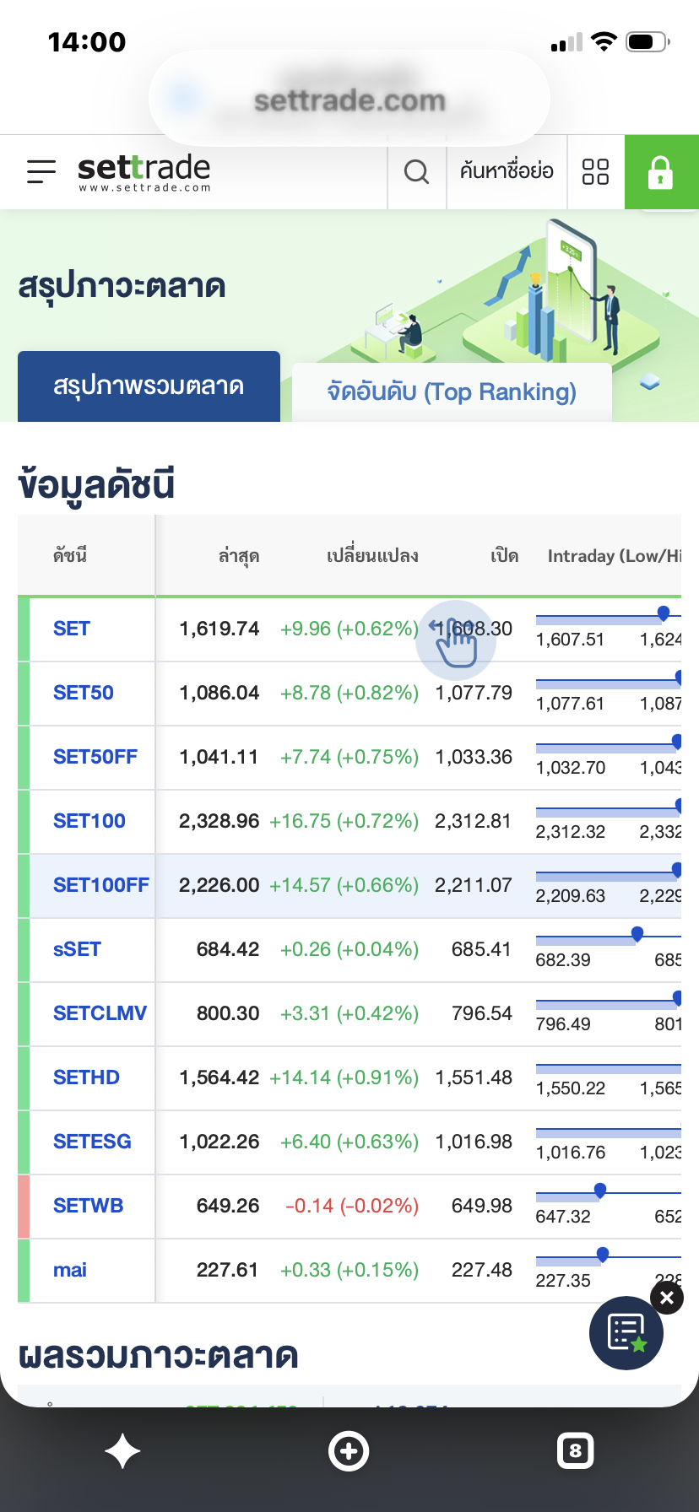Tap the green padlock login icon
699x1512 pixels.
click(x=661, y=172)
